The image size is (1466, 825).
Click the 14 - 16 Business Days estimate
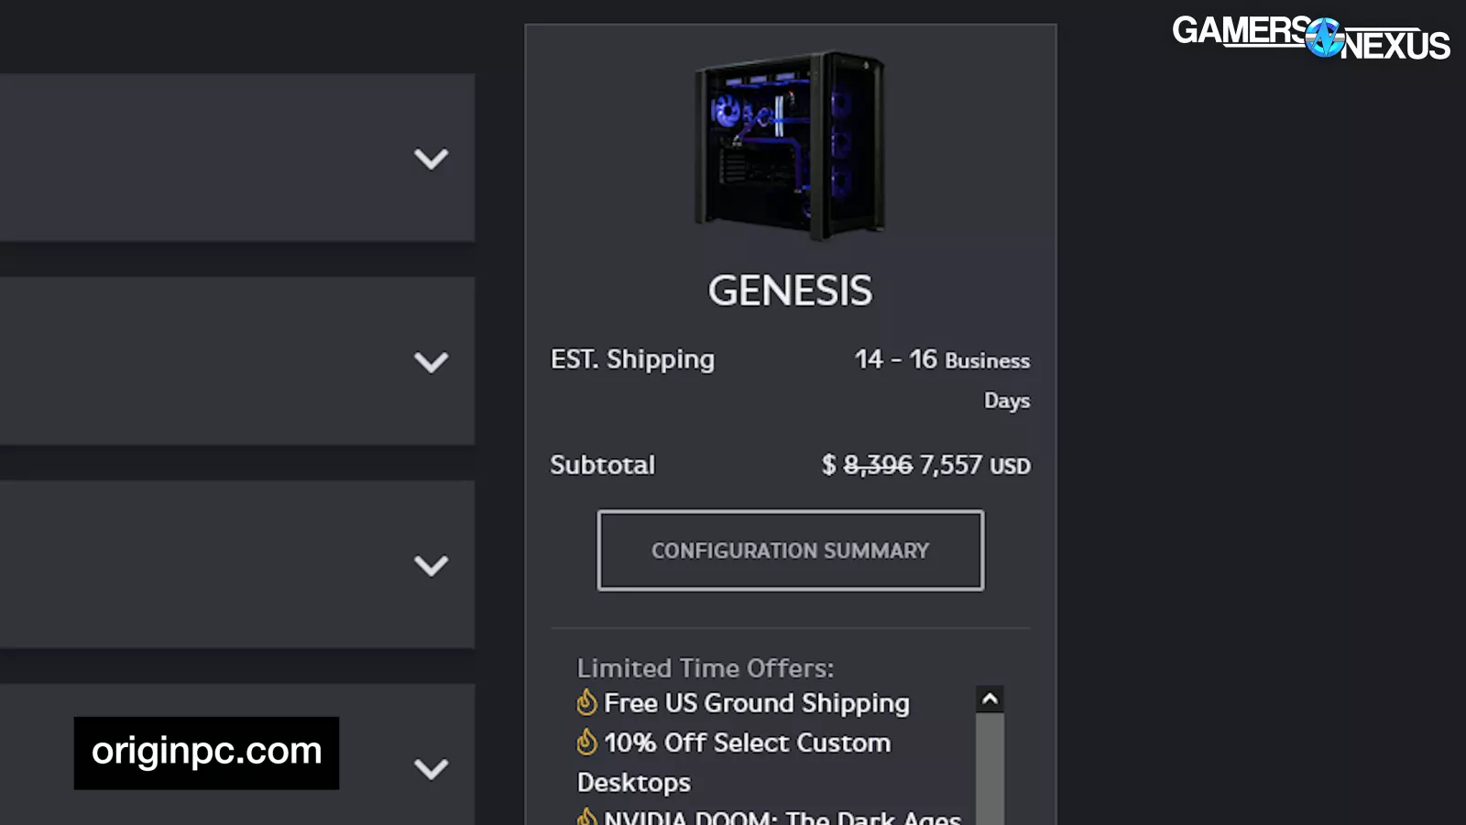coord(942,360)
